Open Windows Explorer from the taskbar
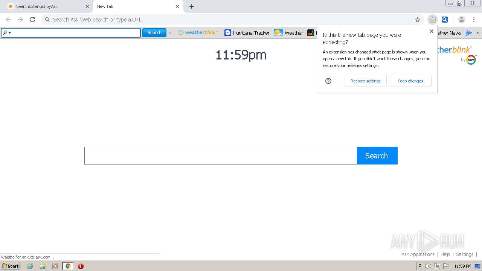Screen dimensions: 482x271 click(43, 266)
